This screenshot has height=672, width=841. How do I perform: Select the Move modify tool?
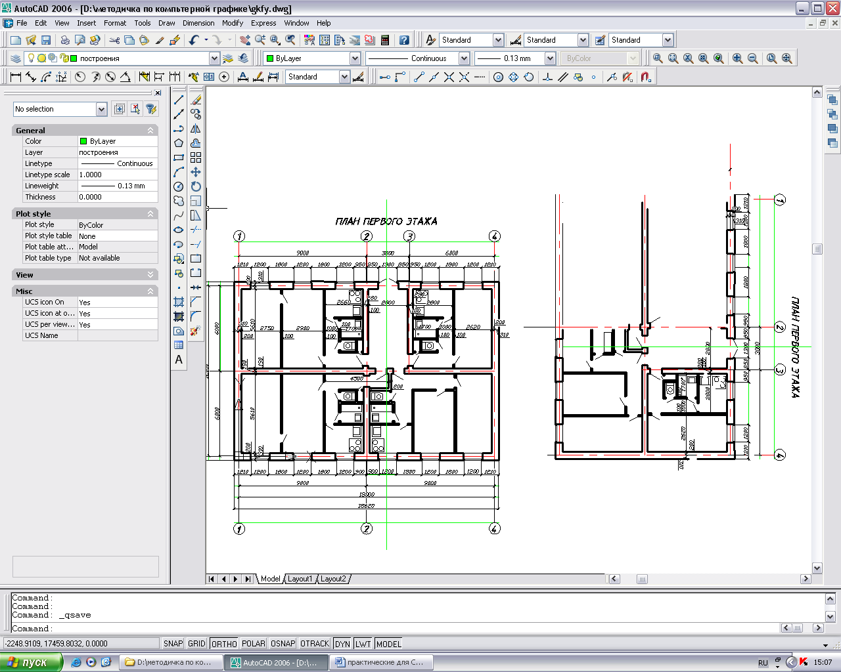[x=196, y=172]
